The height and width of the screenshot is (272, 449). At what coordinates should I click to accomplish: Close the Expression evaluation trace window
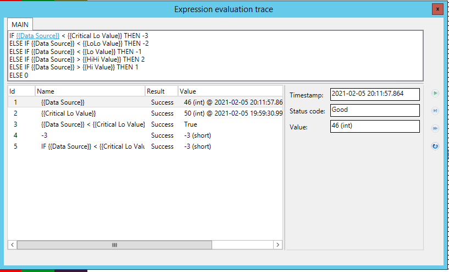437,9
